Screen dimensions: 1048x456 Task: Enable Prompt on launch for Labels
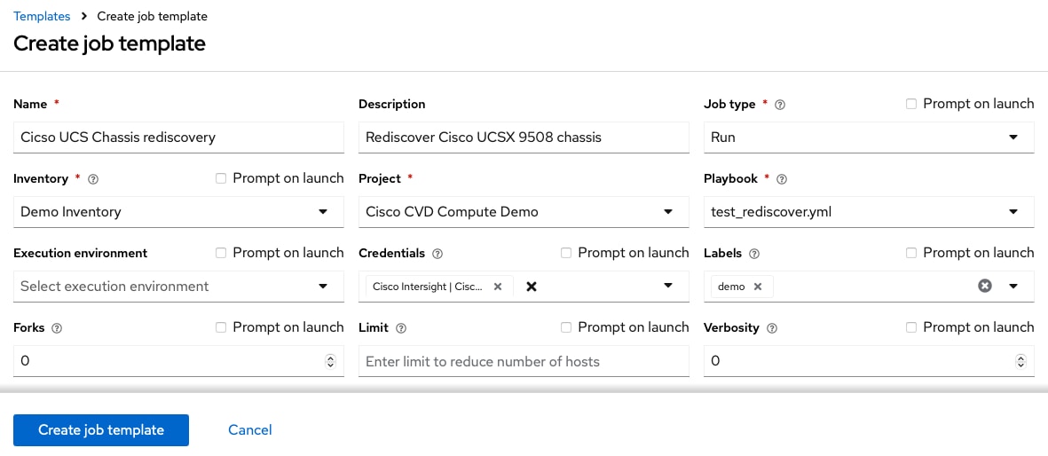pyautogui.click(x=911, y=253)
